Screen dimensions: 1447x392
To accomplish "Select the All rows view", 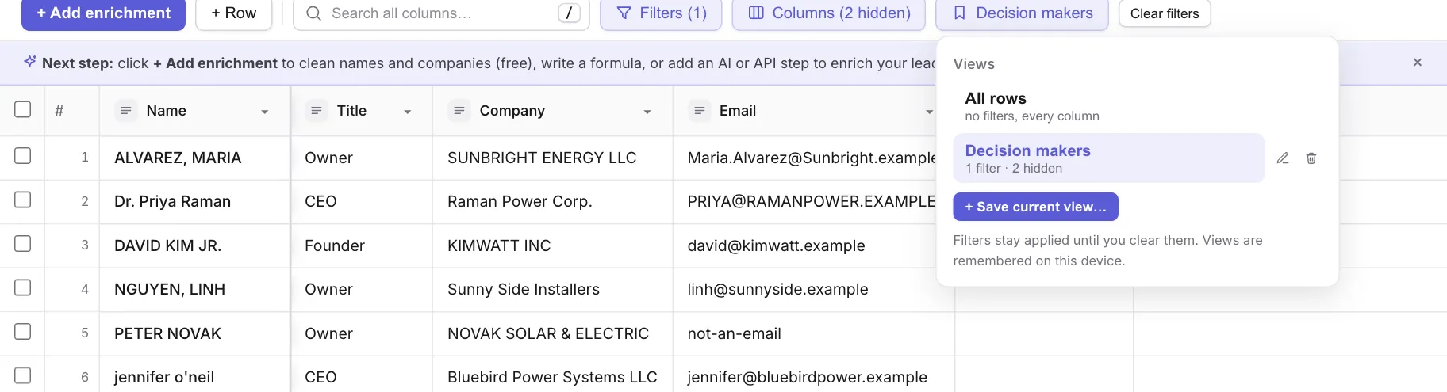I will click(x=1109, y=106).
